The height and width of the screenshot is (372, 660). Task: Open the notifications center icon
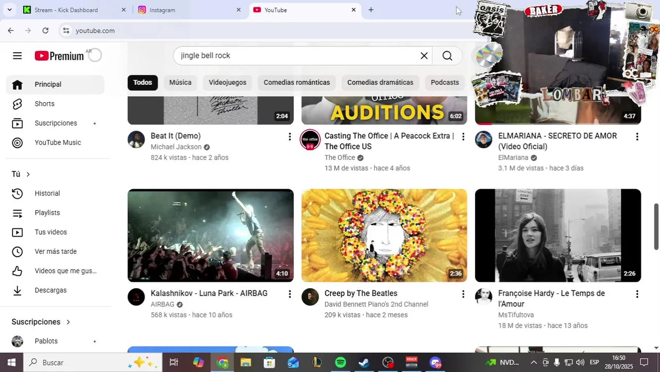pos(644,362)
